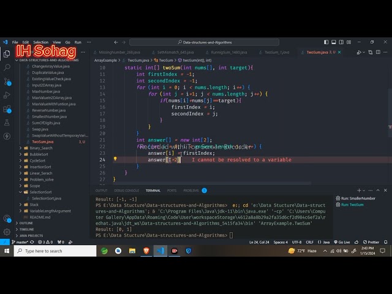Switch to the DEBUG CONSOLE panel tab
Viewport: 392px width, 294px height.
pos(127,190)
